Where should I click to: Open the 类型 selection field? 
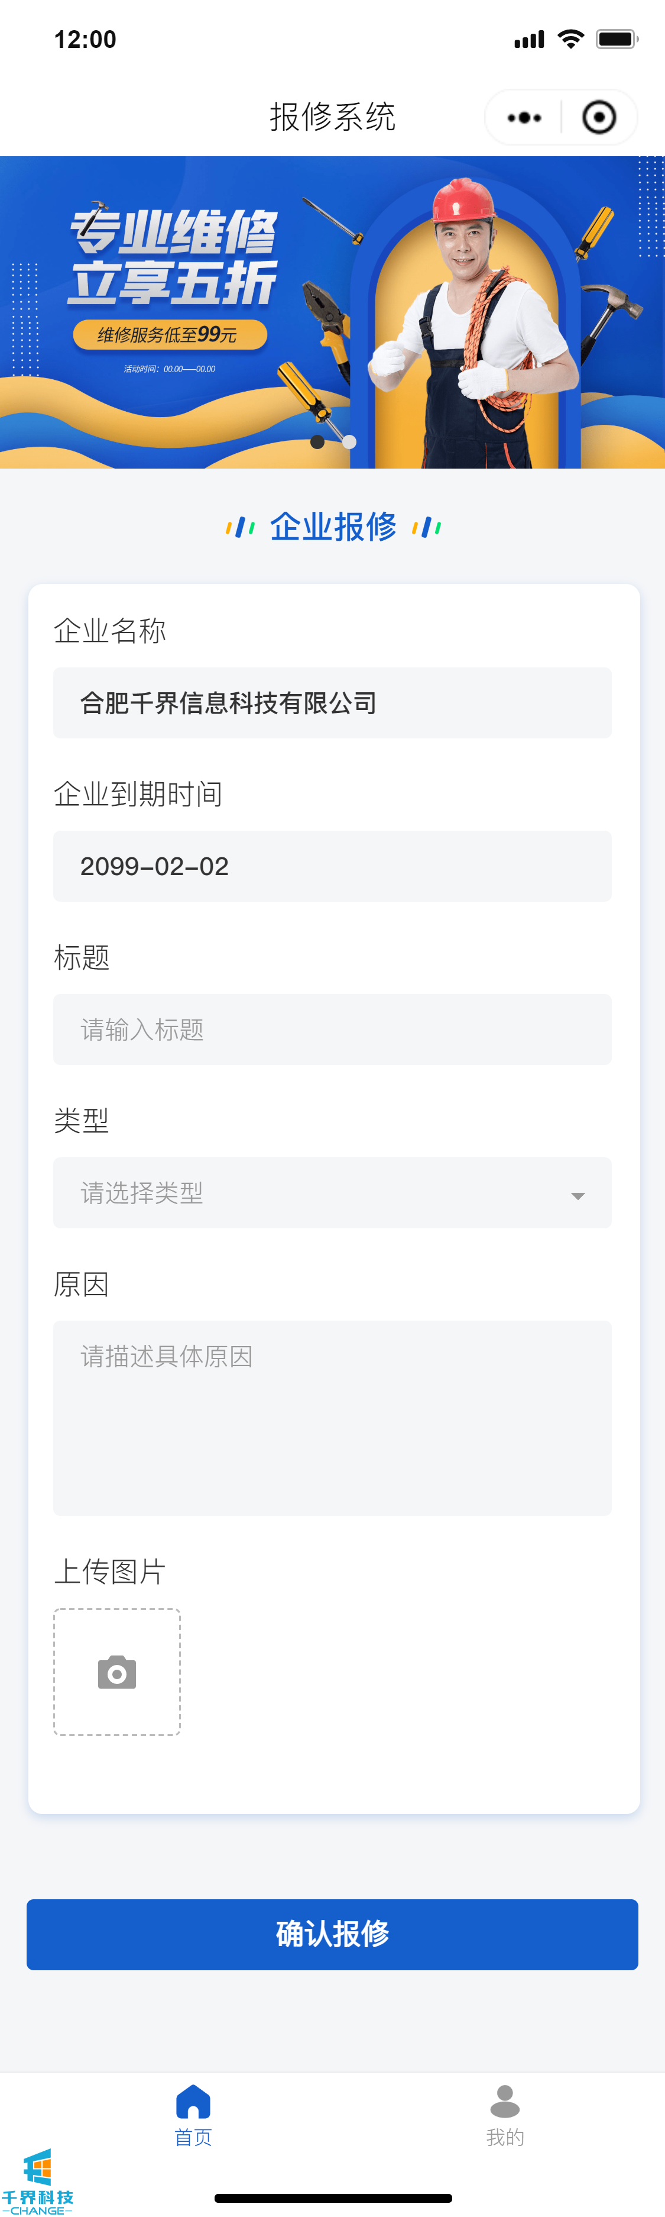click(x=310, y=1193)
